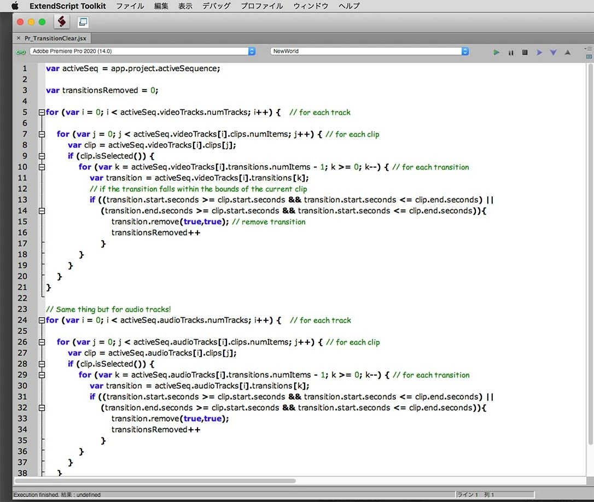Click 'var transitionsRemoved = 0;' on line 3
This screenshot has width=594, height=502.
point(102,91)
